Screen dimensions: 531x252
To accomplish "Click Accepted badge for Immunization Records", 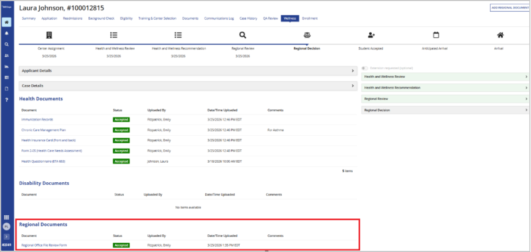I will click(121, 119).
